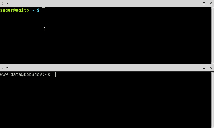
Task: Click the cursor block after the www-data prompt
Action: coord(54,75)
